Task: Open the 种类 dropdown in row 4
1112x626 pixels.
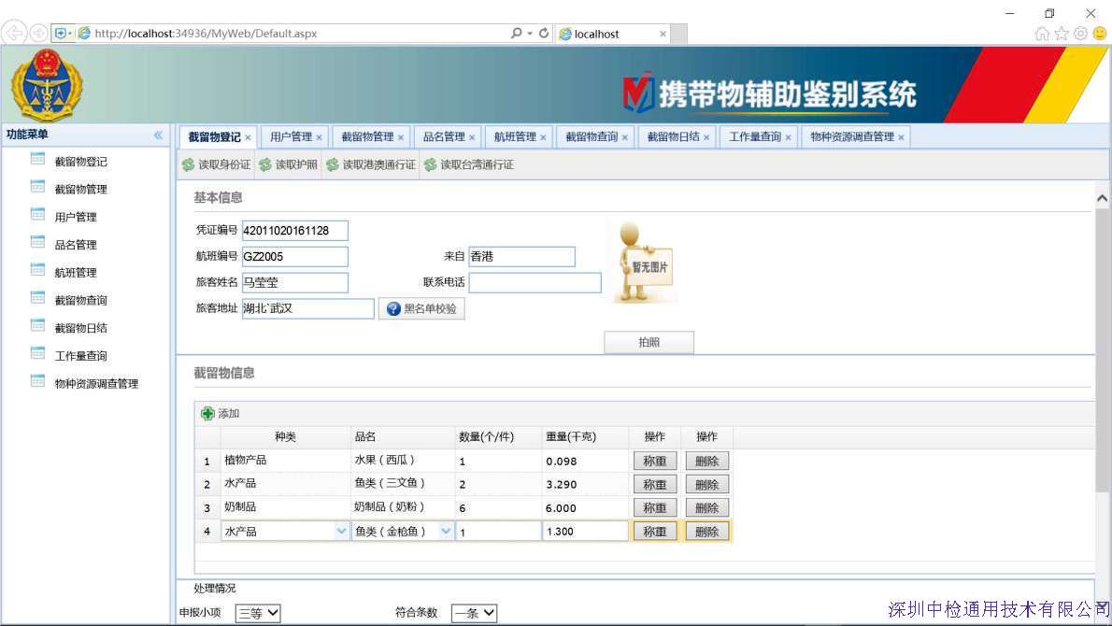Action: (x=341, y=531)
